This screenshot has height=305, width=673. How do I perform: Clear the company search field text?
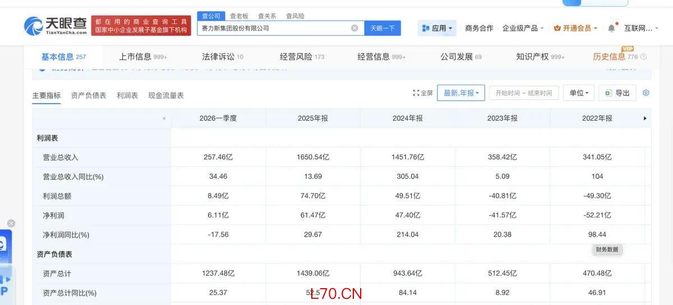(x=354, y=28)
